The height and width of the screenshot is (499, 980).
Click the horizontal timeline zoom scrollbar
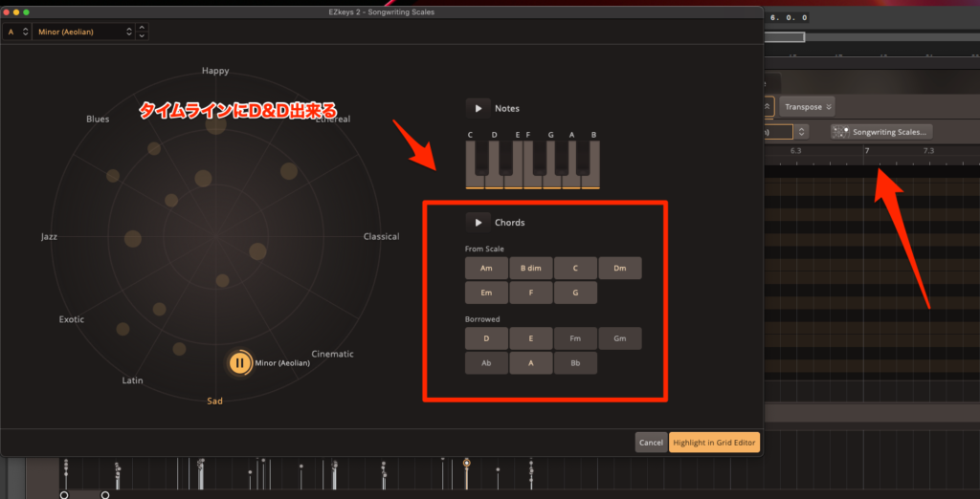click(787, 37)
